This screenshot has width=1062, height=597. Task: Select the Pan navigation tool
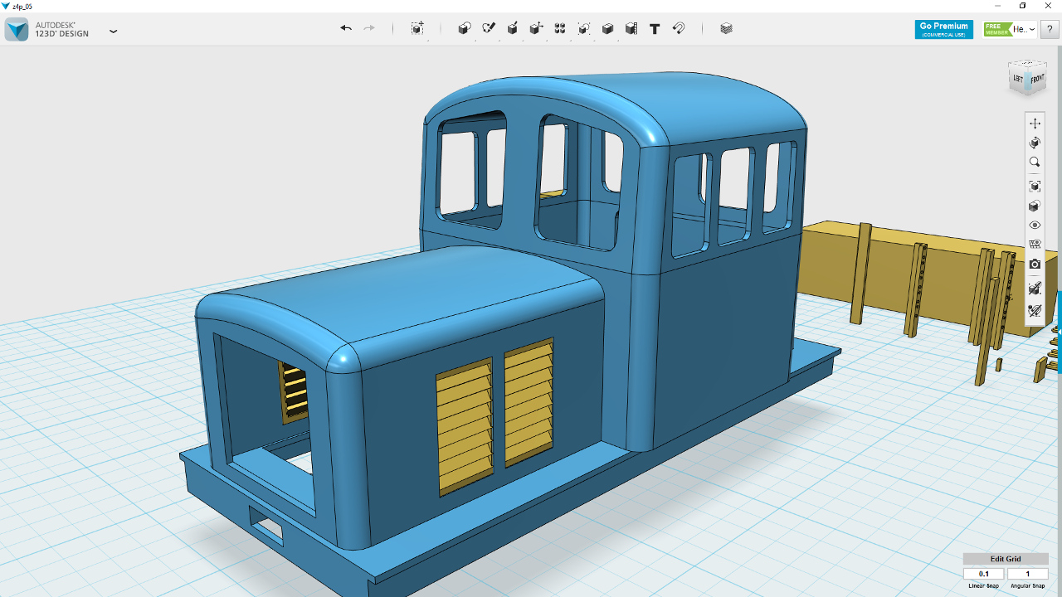point(1035,124)
